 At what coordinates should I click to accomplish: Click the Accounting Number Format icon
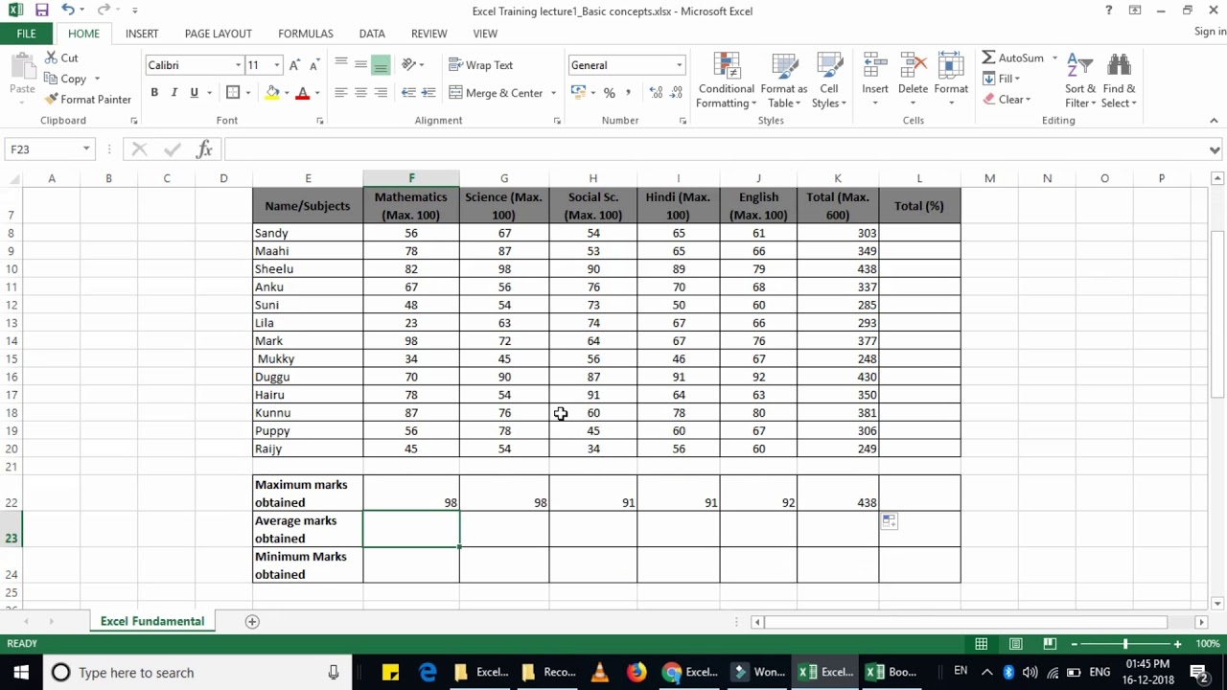pyautogui.click(x=578, y=93)
